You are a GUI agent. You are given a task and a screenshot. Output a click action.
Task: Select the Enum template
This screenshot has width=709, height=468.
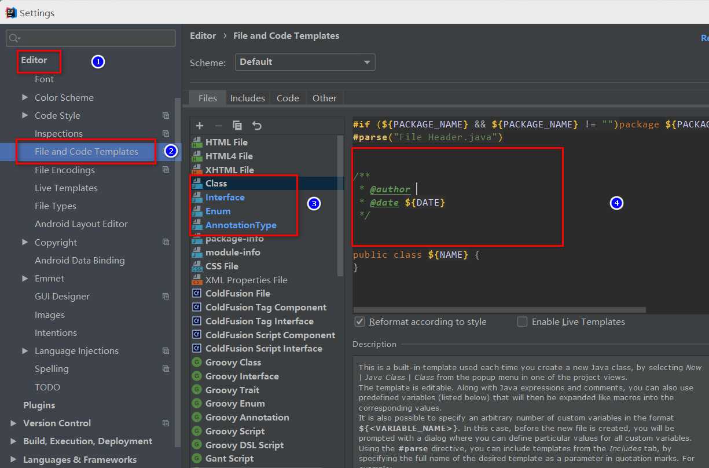(218, 211)
